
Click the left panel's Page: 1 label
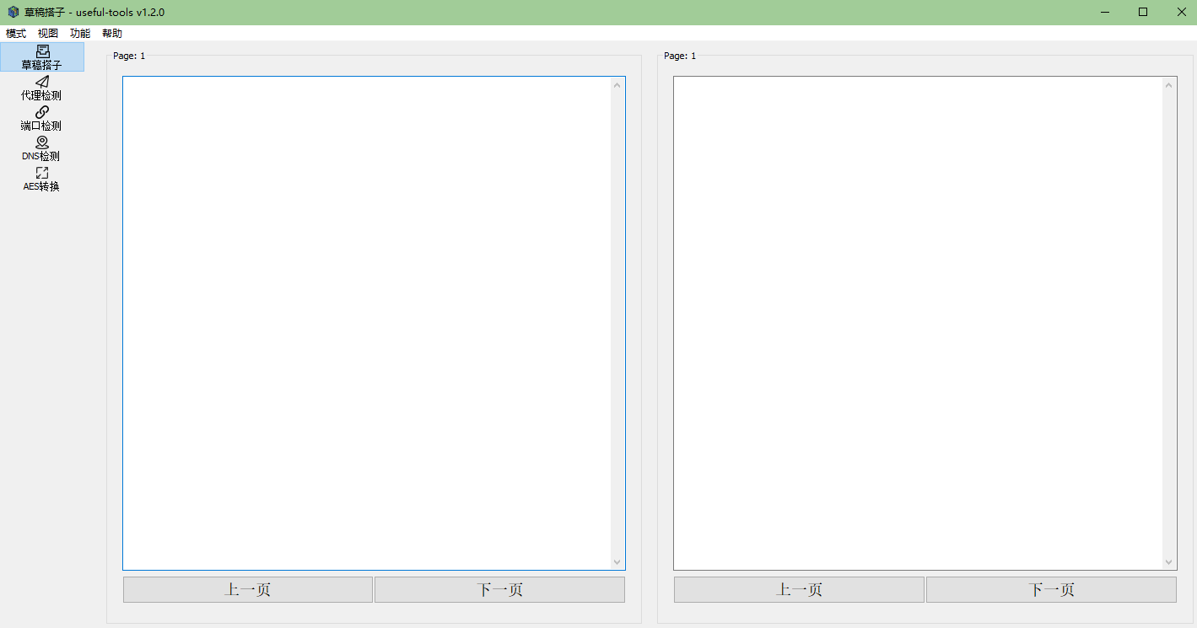point(129,56)
